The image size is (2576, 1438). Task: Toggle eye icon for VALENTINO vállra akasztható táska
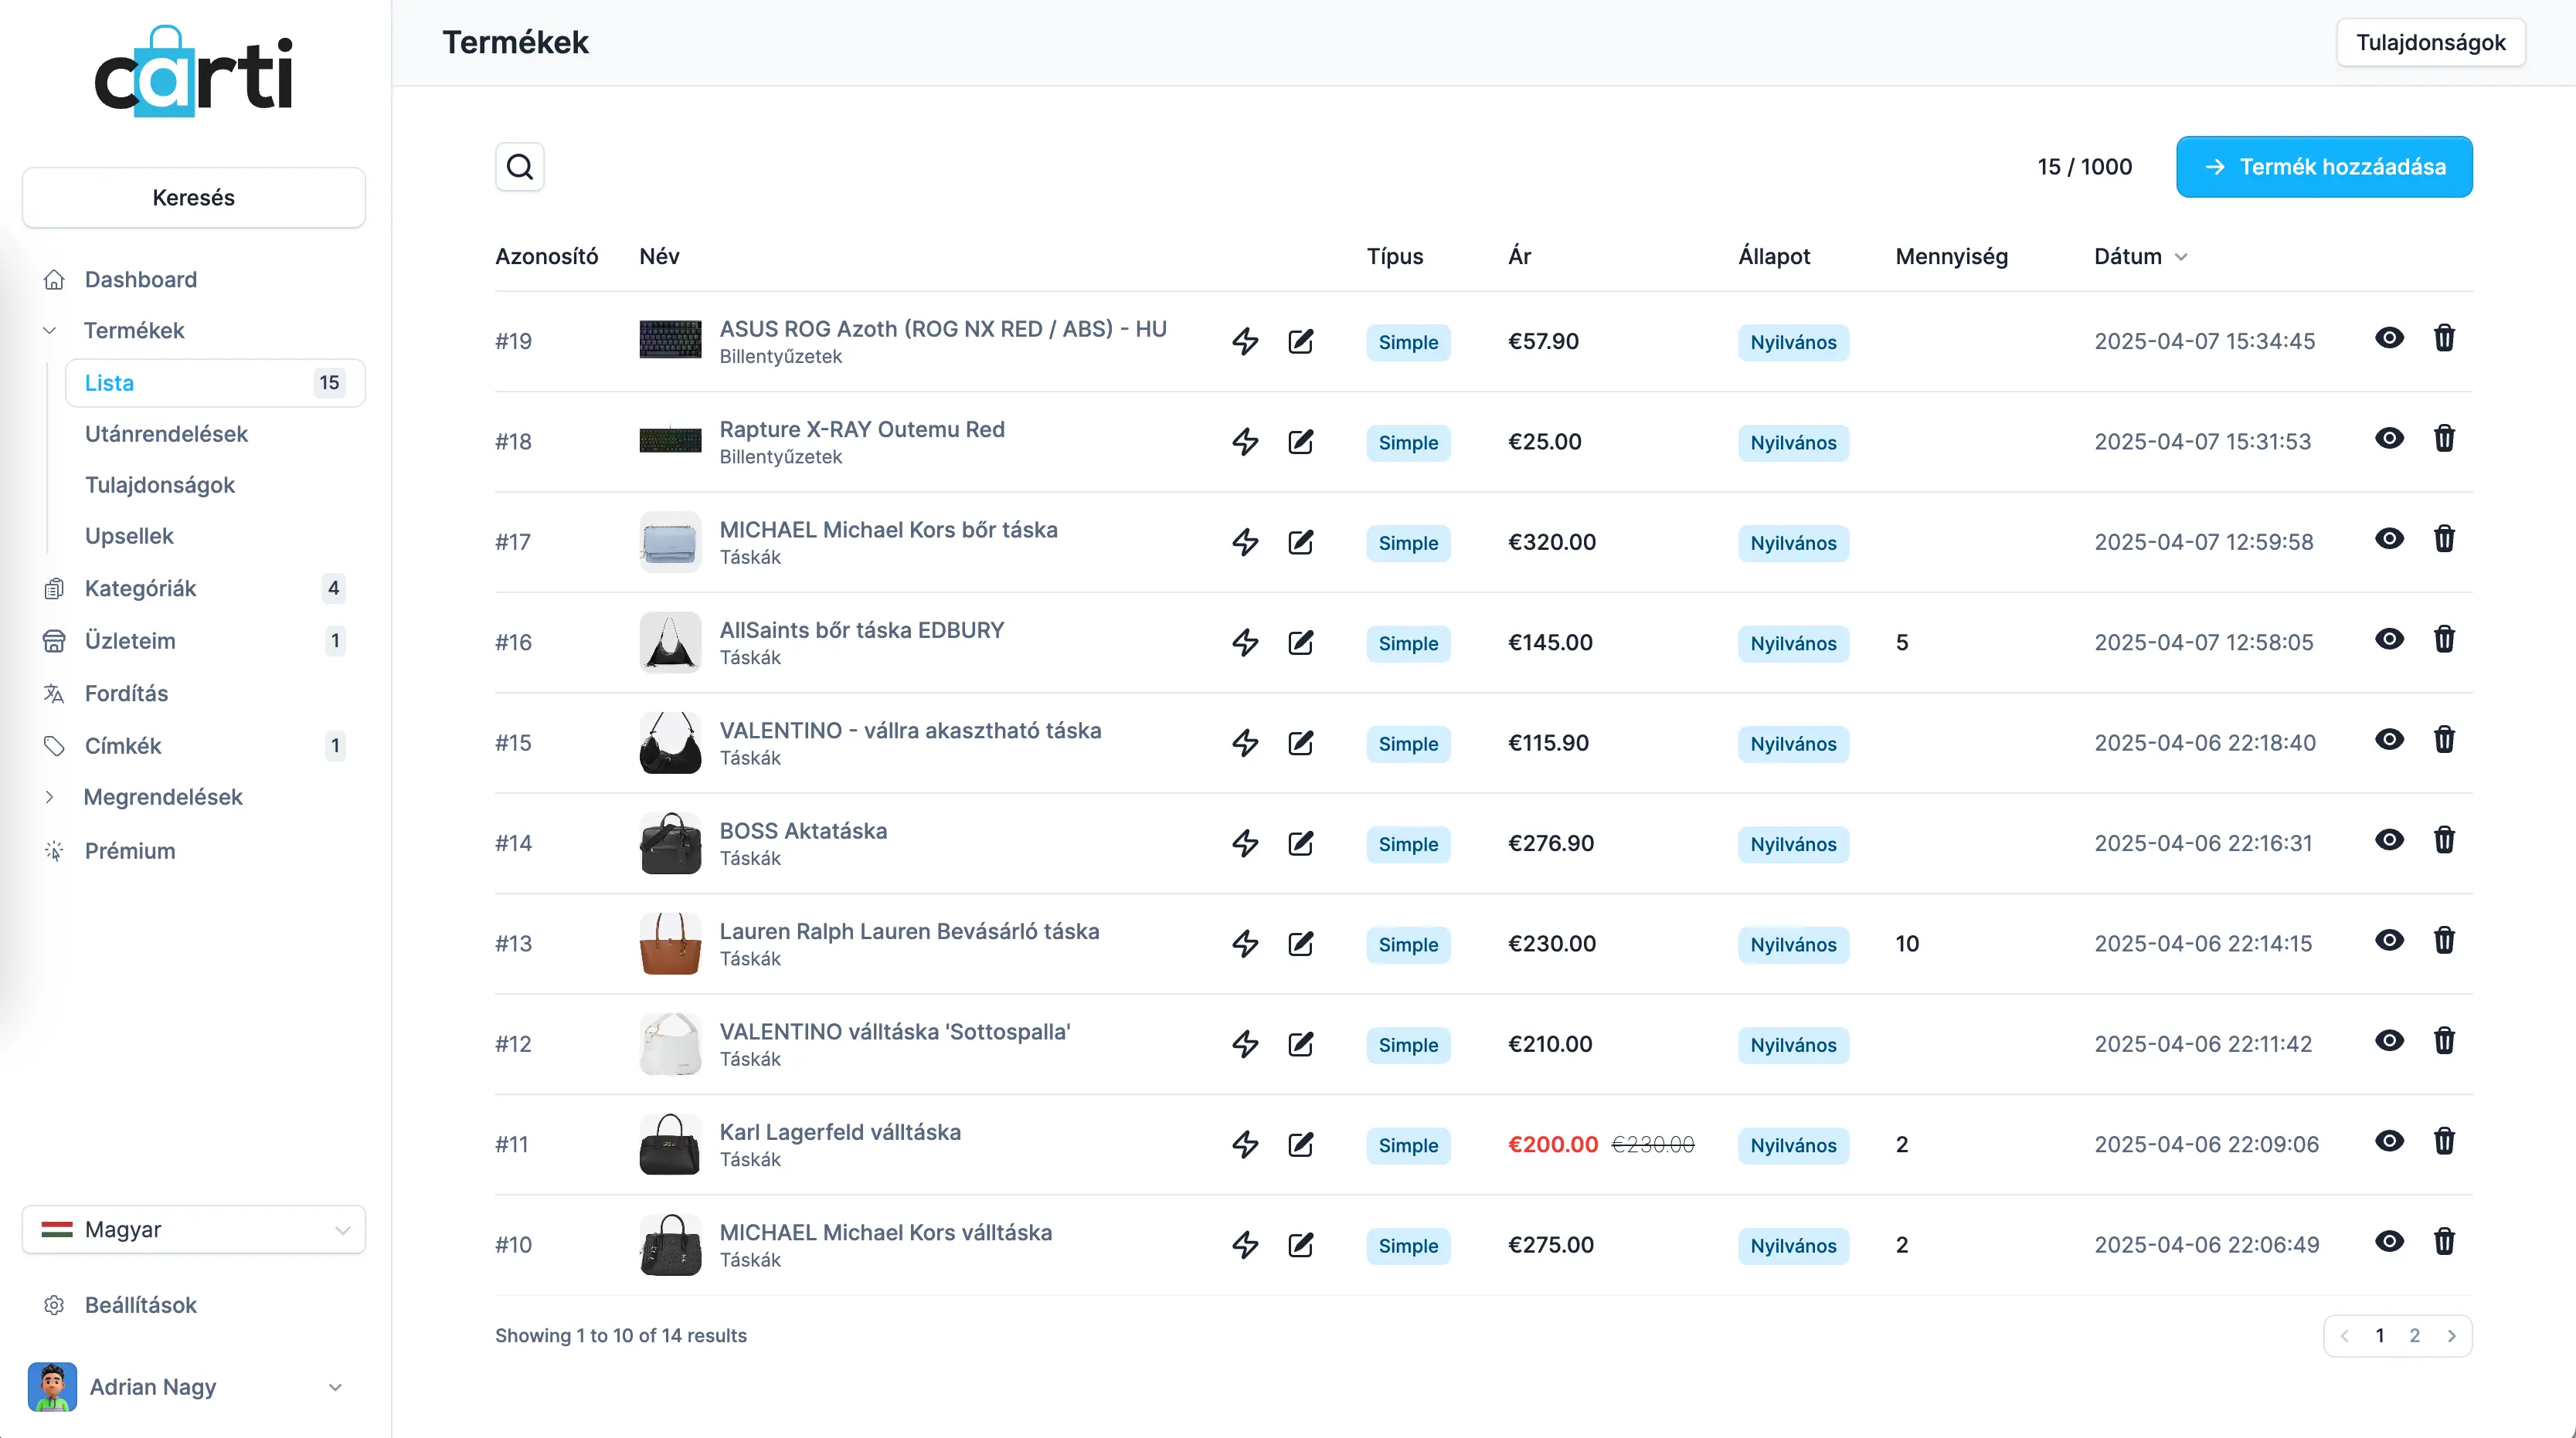(2389, 740)
